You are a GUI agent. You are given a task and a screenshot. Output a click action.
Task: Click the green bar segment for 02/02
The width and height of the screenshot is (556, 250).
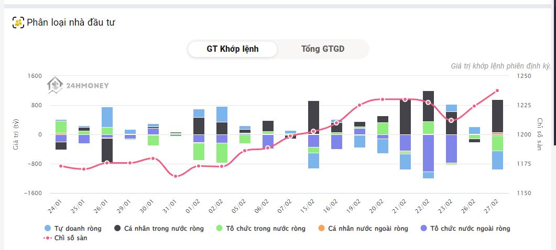222,152
